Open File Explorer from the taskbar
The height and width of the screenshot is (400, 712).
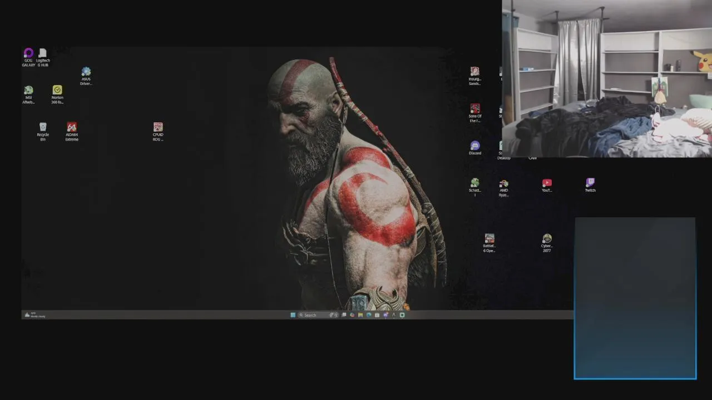pyautogui.click(x=360, y=315)
